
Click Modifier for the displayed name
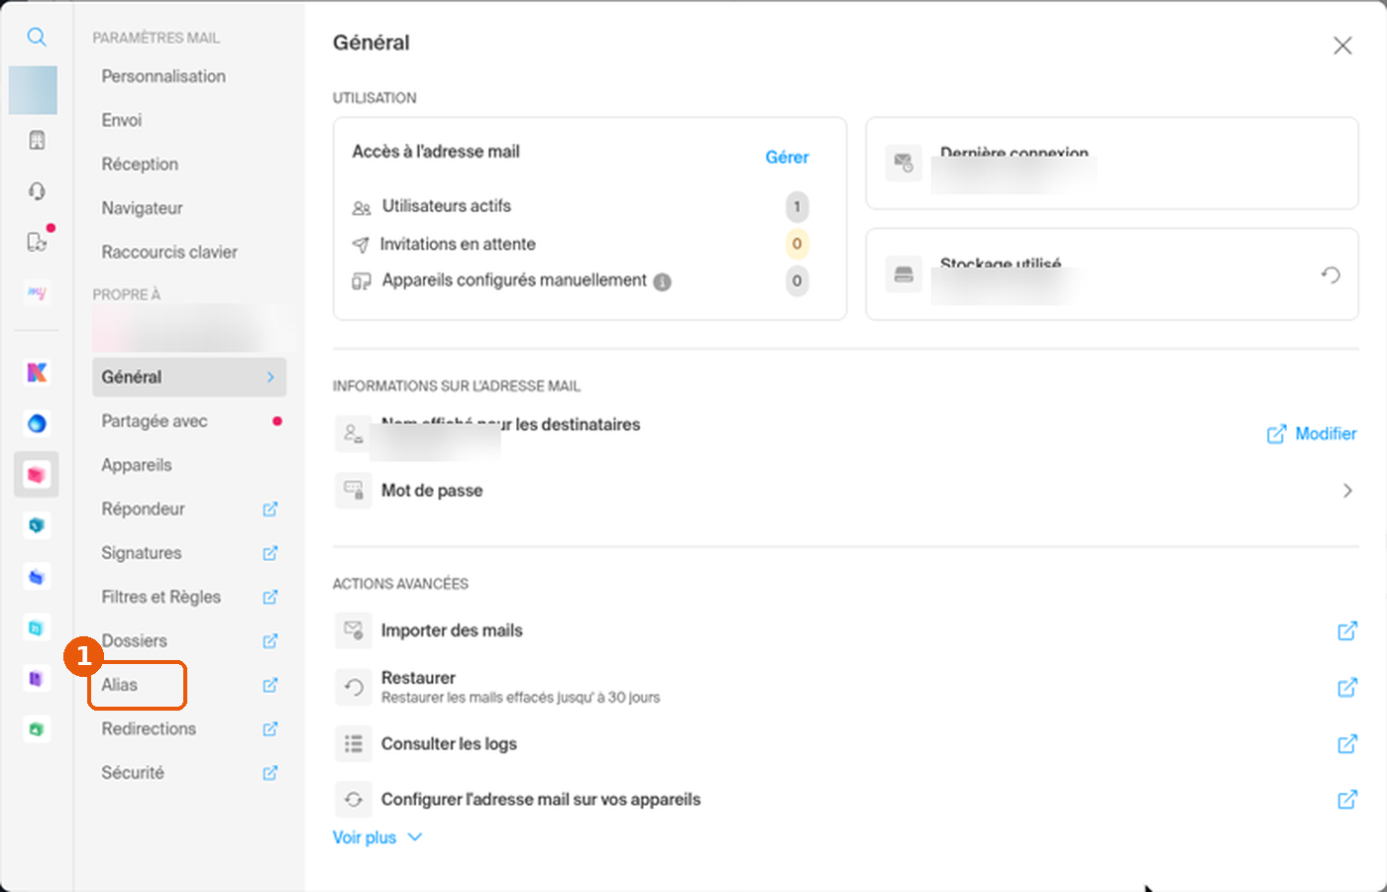point(1312,434)
